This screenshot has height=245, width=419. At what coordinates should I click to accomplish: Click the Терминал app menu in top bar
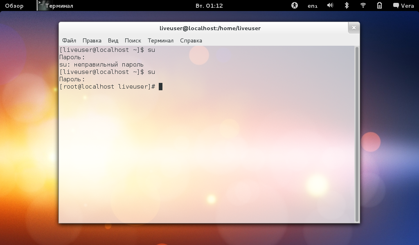point(55,6)
